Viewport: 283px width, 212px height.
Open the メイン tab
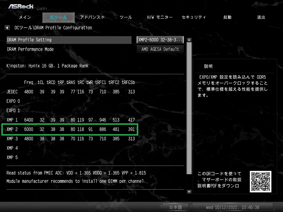(25, 17)
